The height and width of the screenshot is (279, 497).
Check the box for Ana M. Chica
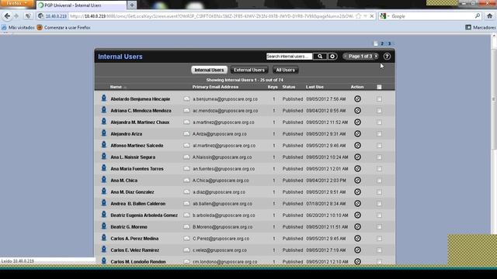379,181
